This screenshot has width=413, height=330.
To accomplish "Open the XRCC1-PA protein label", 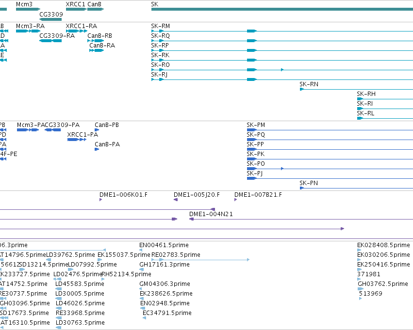I will click(x=83, y=135).
